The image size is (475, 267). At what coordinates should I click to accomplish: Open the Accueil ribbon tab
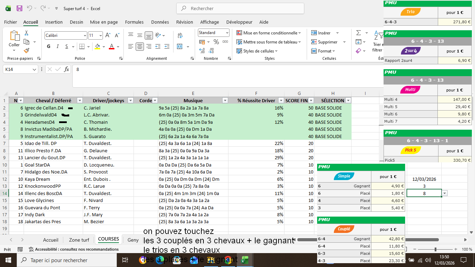[x=31, y=22]
